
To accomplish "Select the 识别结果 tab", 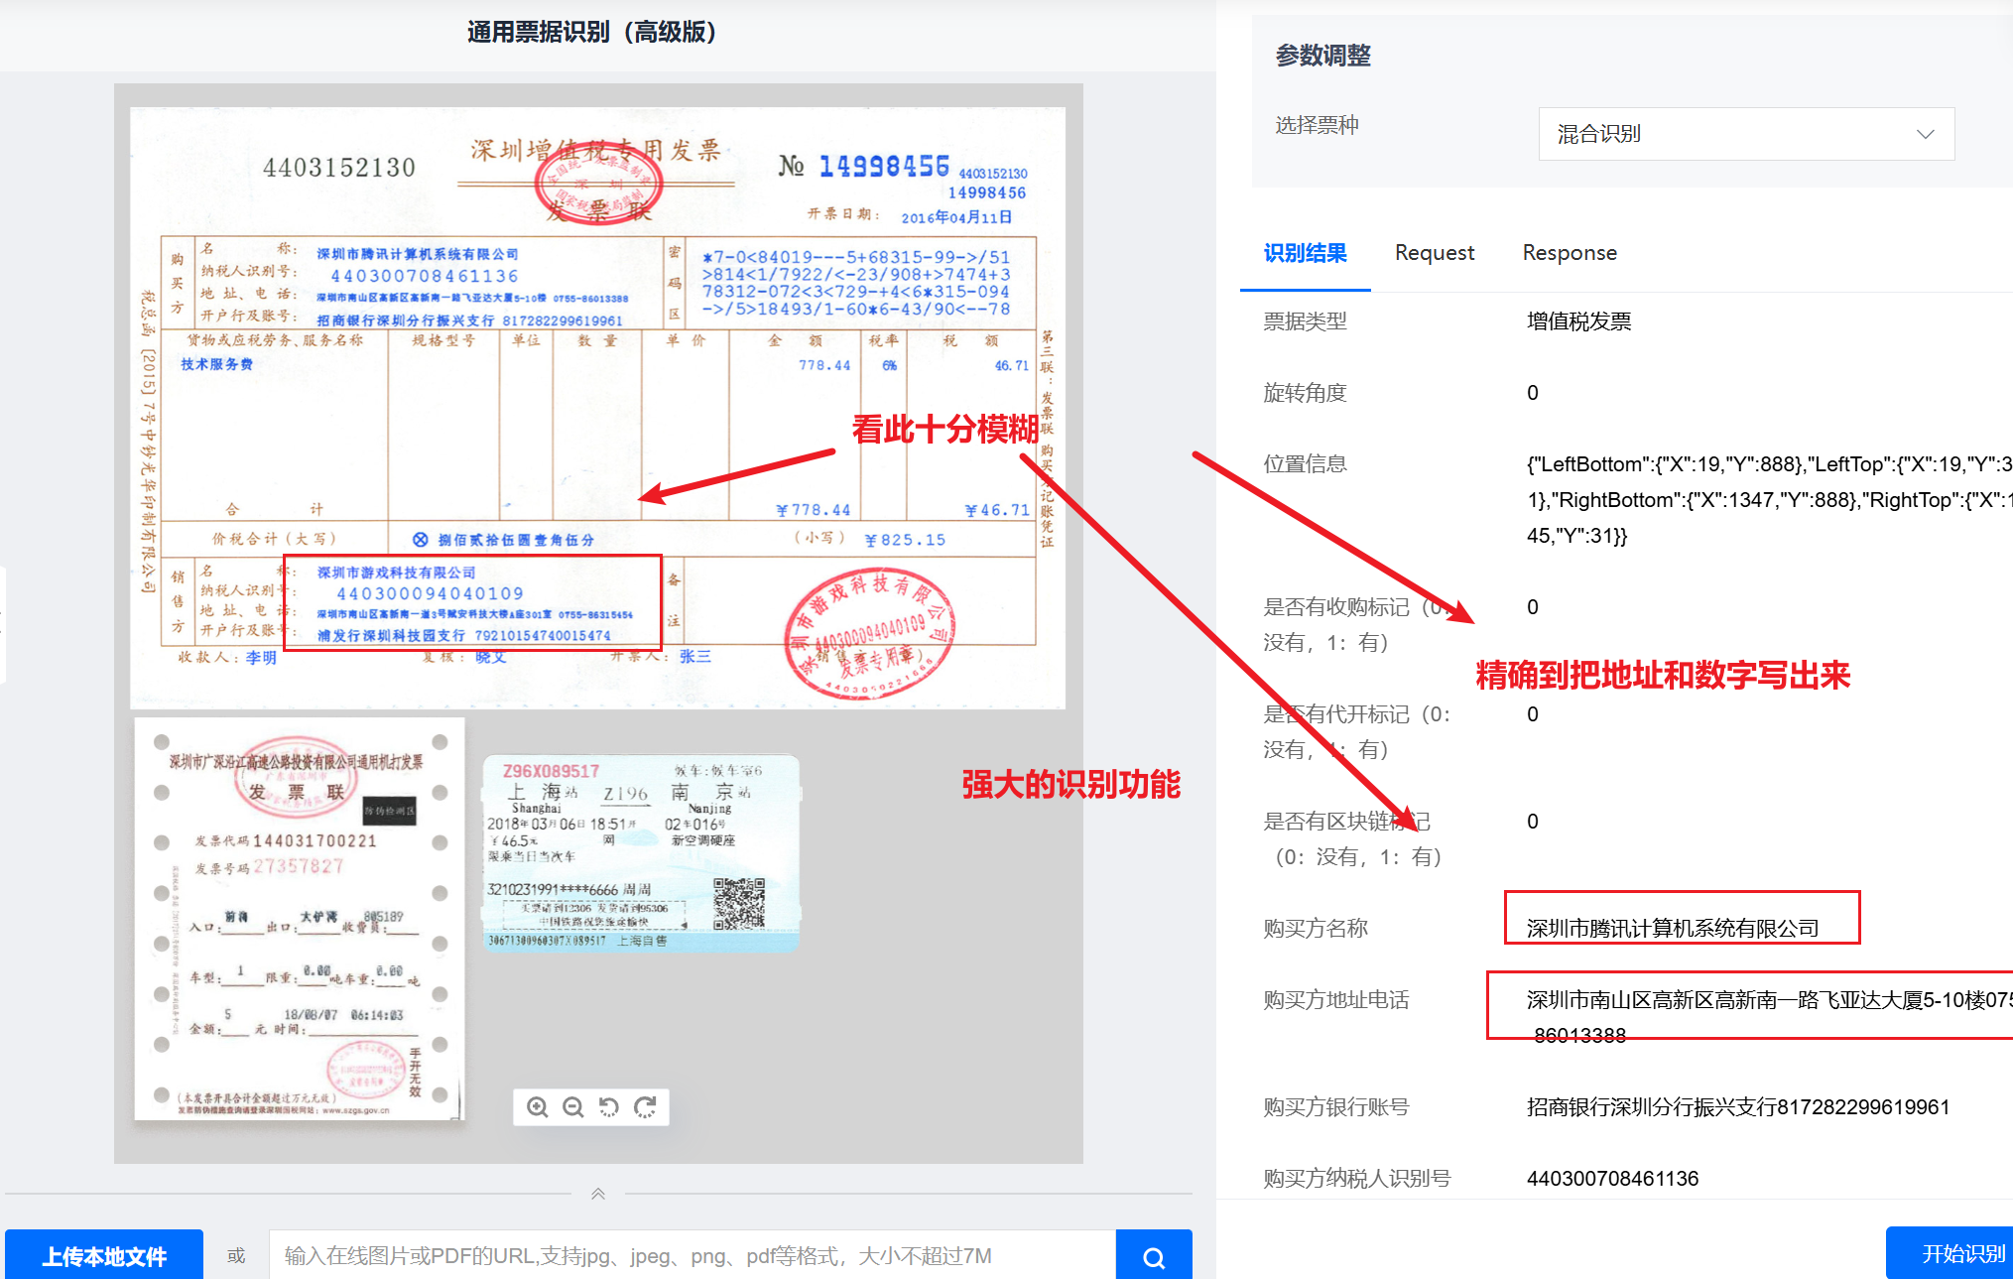I will pyautogui.click(x=1305, y=253).
